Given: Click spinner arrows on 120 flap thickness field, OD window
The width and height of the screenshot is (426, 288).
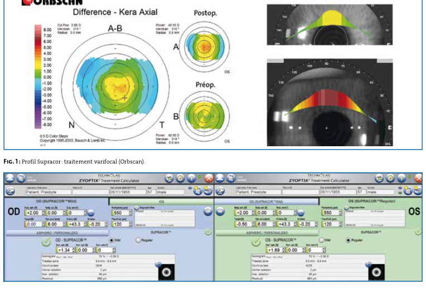Looking at the screenshot, I should click(130, 224).
